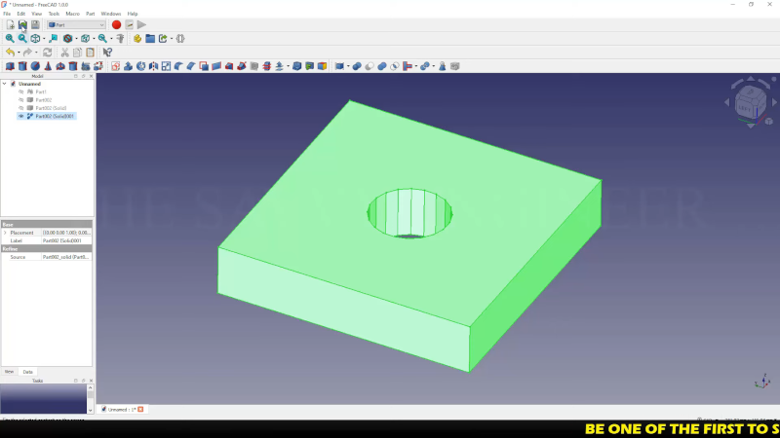Create a new document
Viewport: 780px width, 438px height.
pos(10,24)
